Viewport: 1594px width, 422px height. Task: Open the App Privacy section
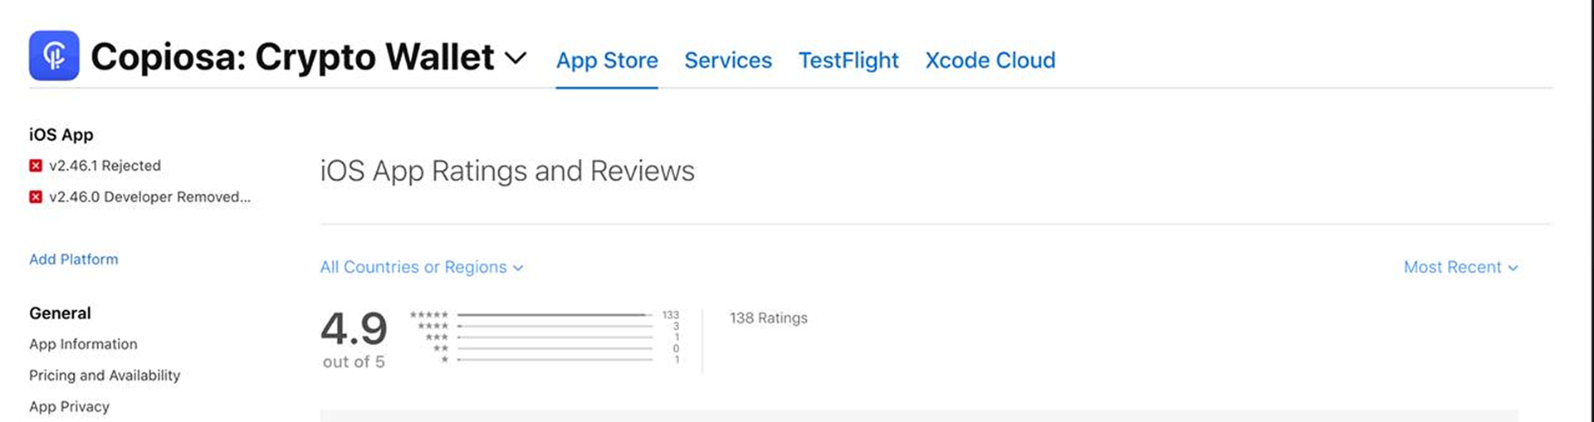(69, 406)
